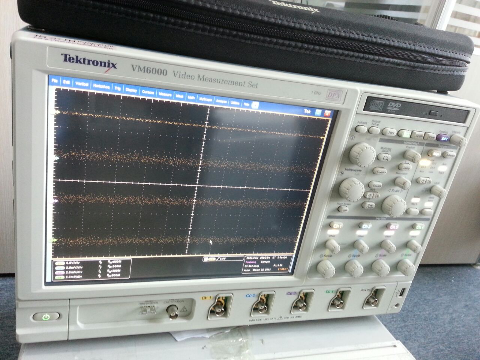The width and height of the screenshot is (480, 360).
Task: Open the Math menu
Action: [x=191, y=97]
